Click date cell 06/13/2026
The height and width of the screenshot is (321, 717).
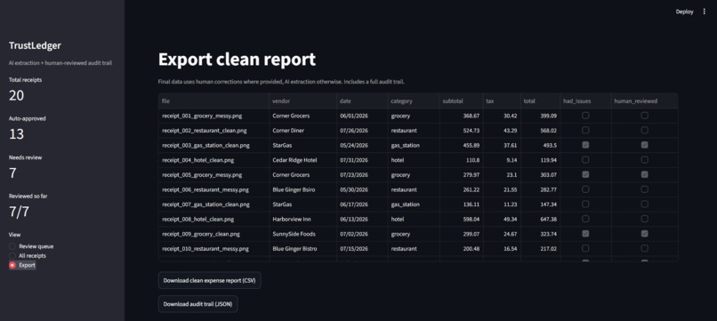pyautogui.click(x=361, y=219)
